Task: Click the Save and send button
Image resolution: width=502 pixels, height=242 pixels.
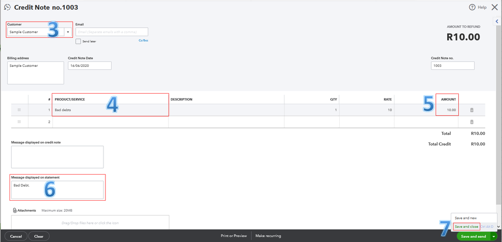Action: click(473, 236)
